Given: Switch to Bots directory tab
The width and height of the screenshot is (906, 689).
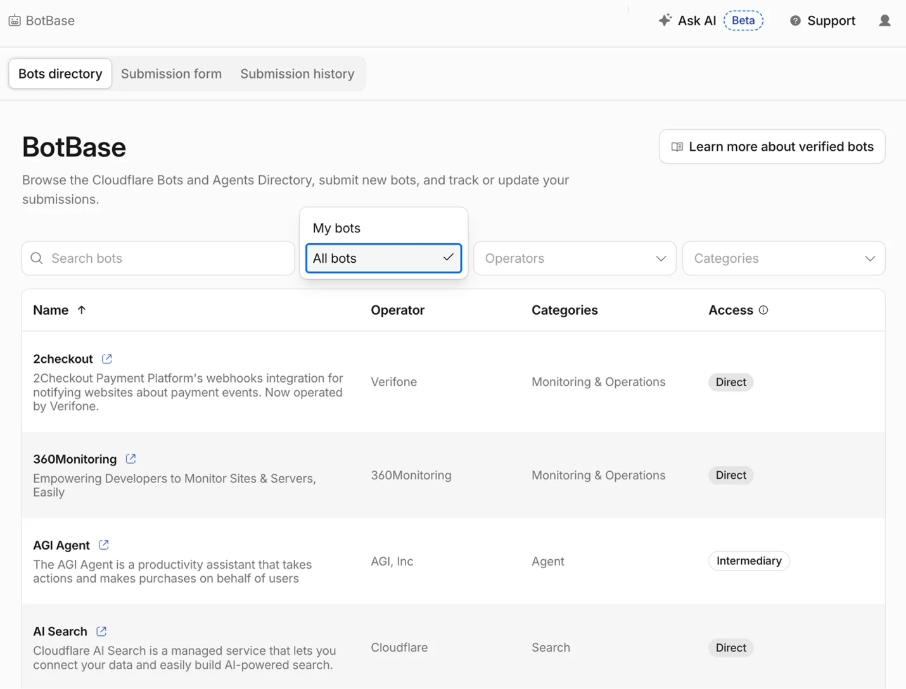Looking at the screenshot, I should click(60, 73).
